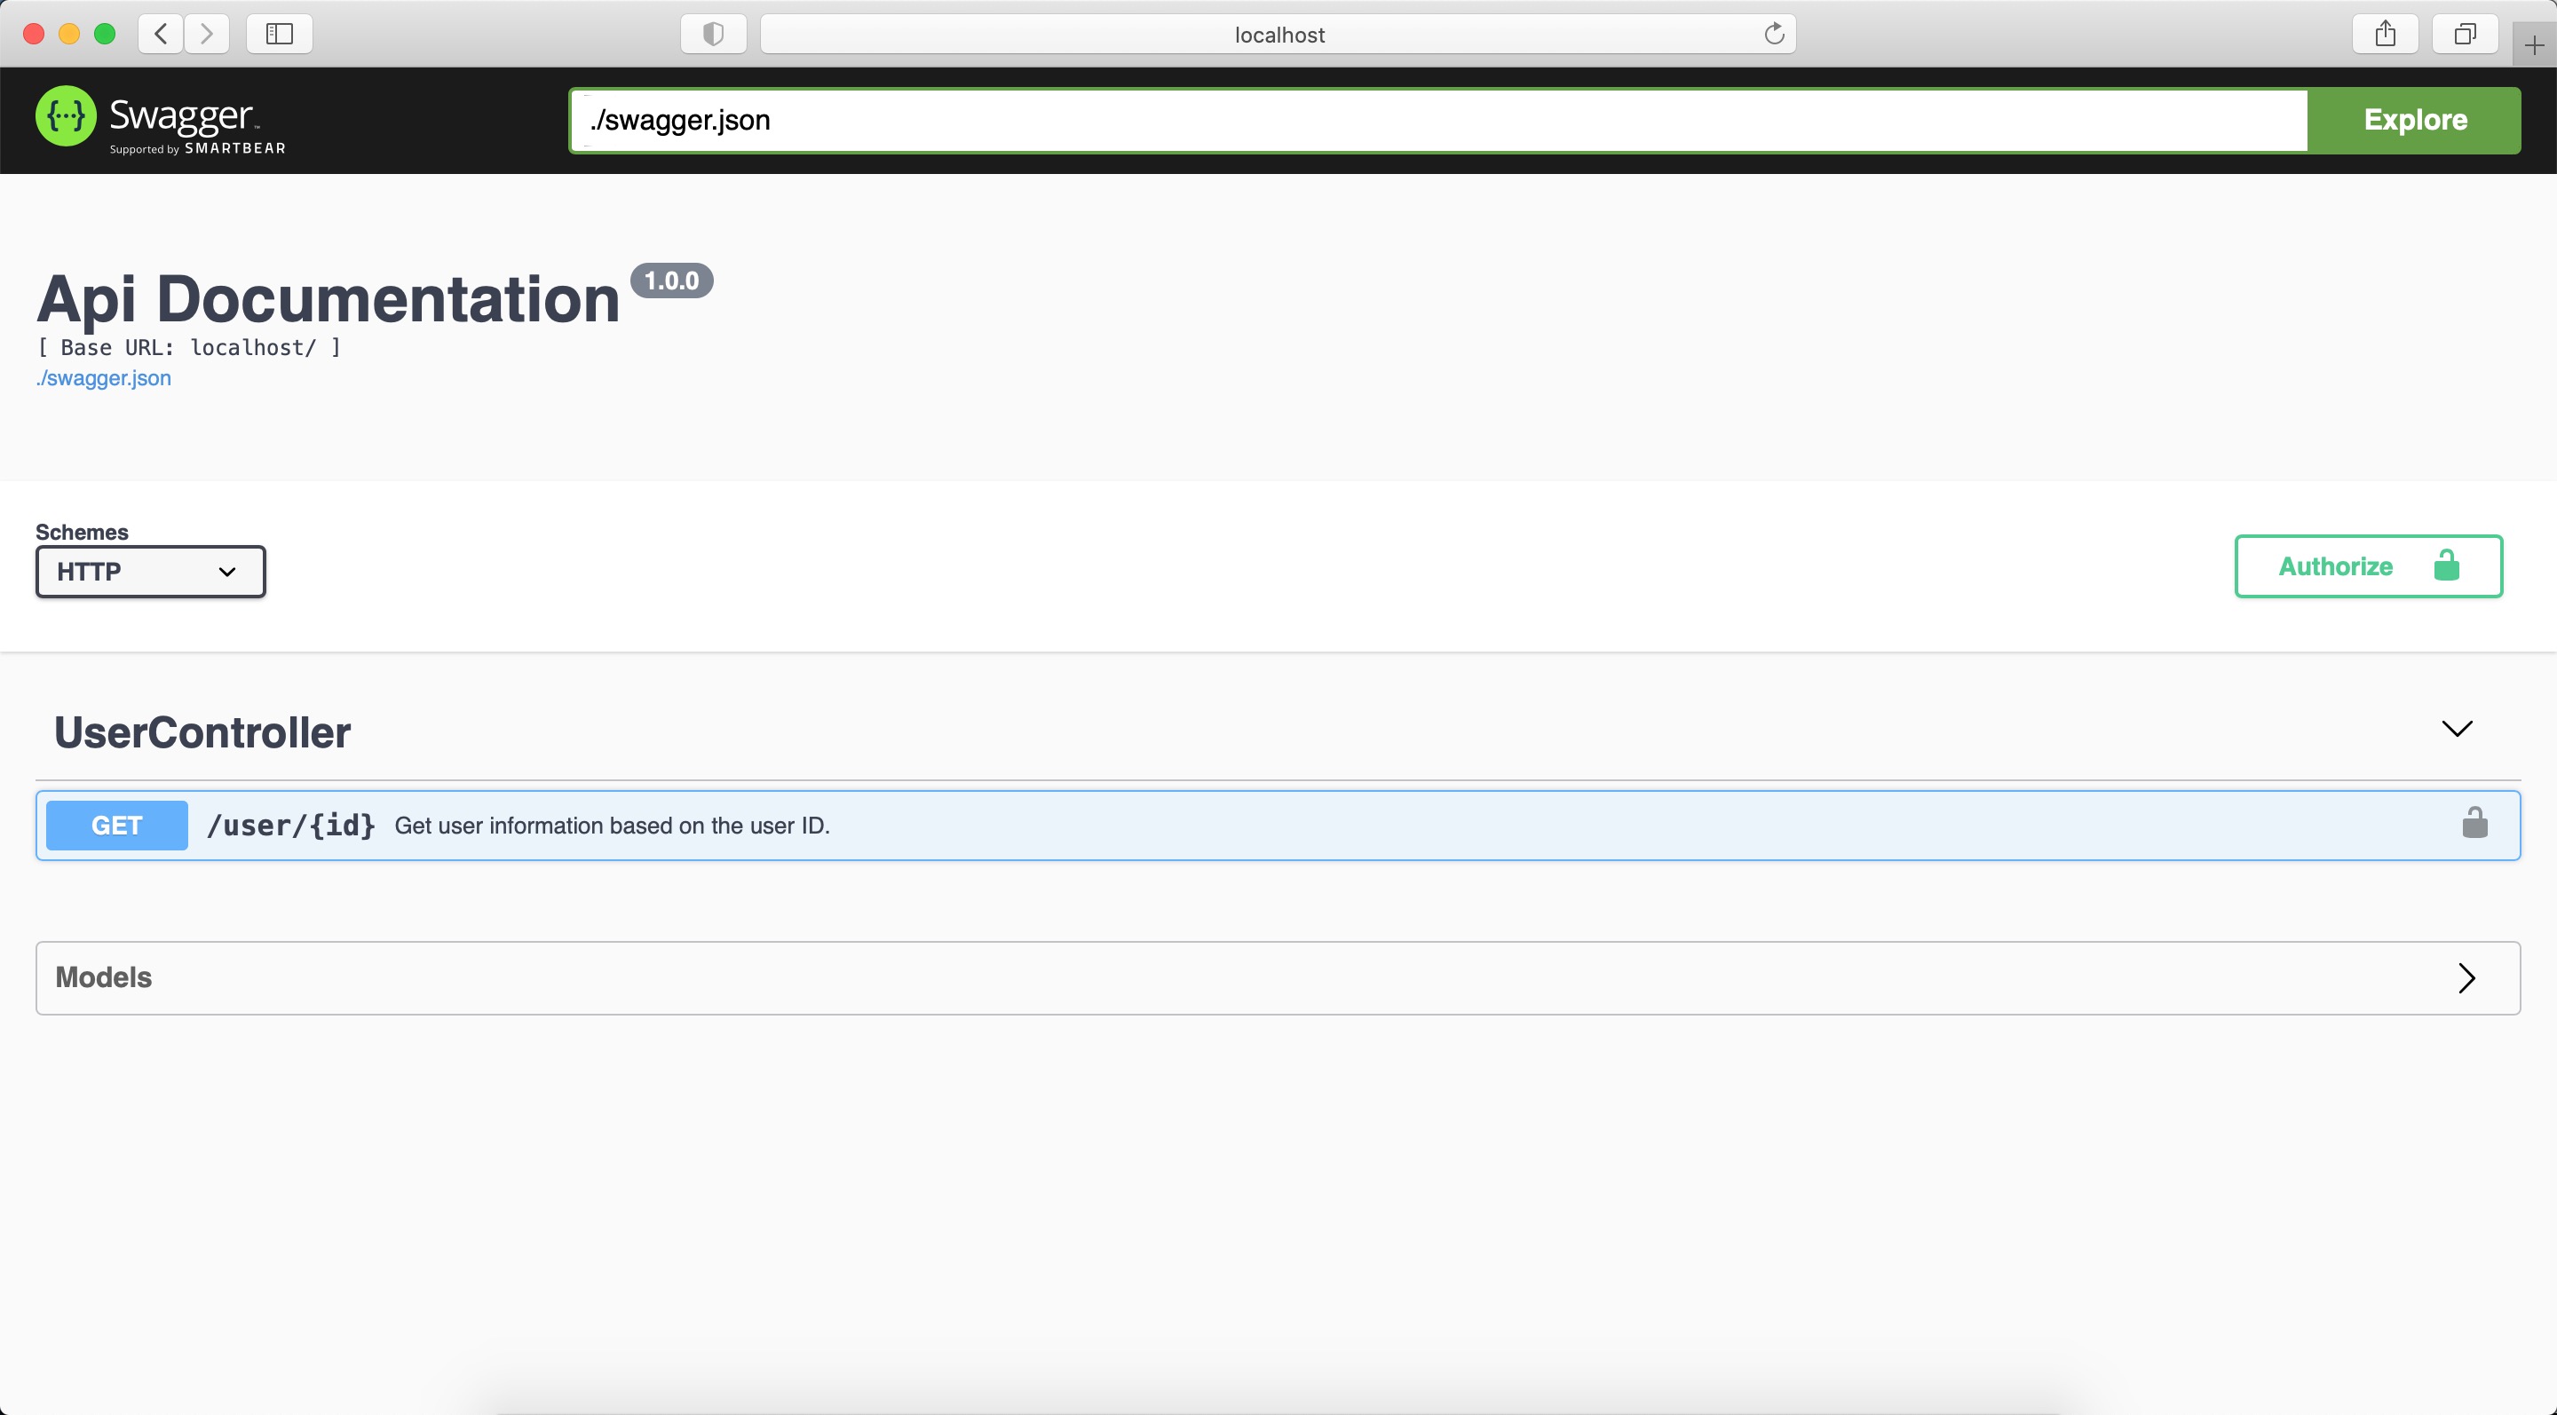
Task: Open a new tab with plus icon
Action: (2533, 45)
